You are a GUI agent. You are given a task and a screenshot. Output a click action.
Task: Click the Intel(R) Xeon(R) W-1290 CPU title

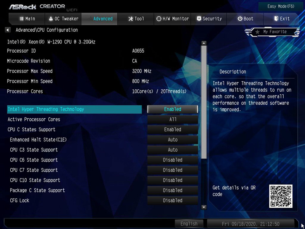[51, 42]
